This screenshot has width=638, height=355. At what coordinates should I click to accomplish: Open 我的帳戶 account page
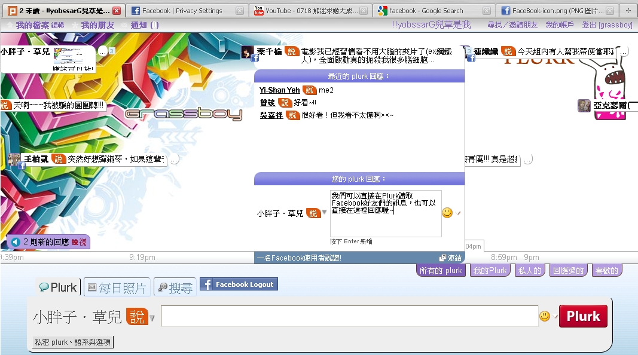[x=560, y=25]
